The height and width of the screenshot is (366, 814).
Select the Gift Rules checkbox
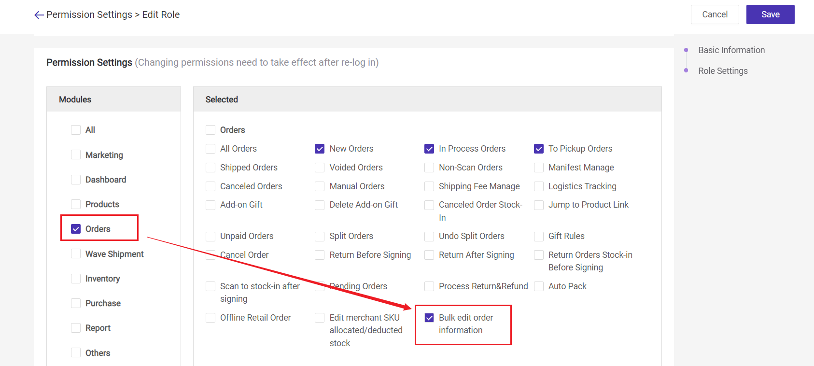[539, 237]
